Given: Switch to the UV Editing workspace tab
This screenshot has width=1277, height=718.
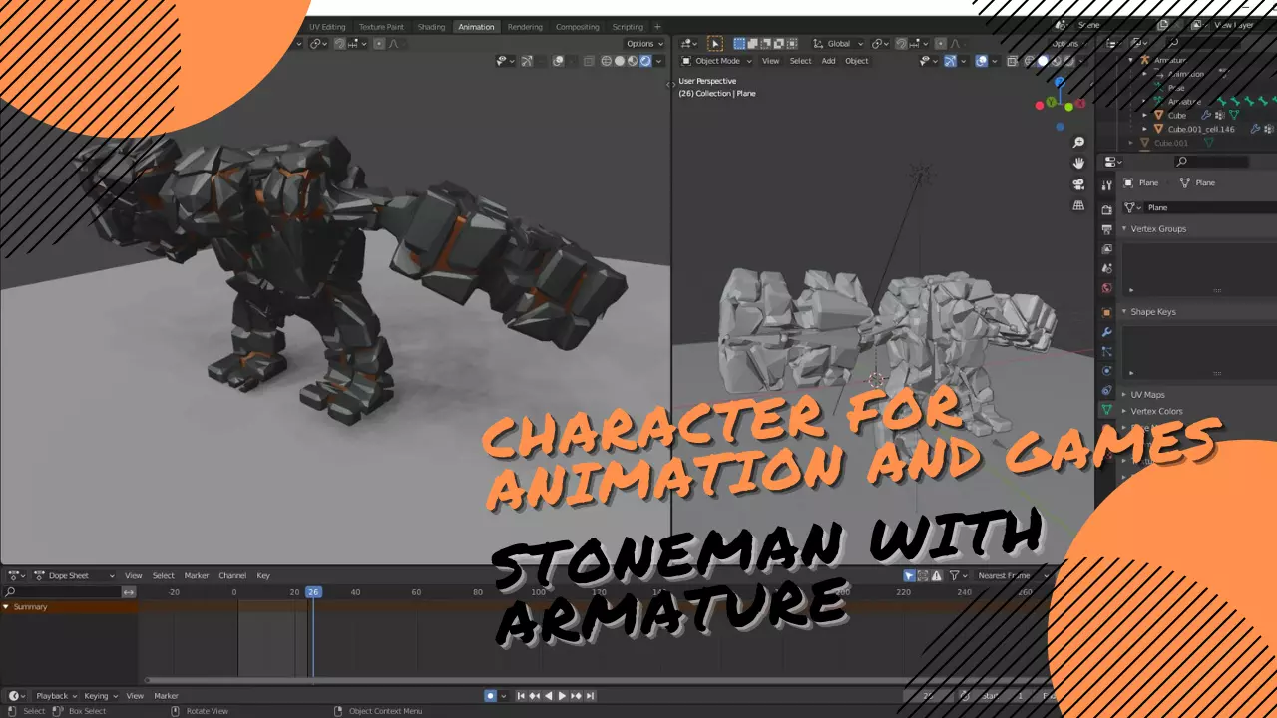Looking at the screenshot, I should pos(327,27).
